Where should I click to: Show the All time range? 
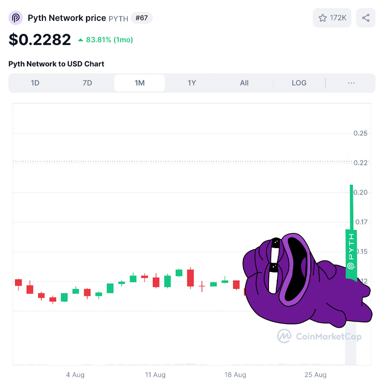(244, 83)
